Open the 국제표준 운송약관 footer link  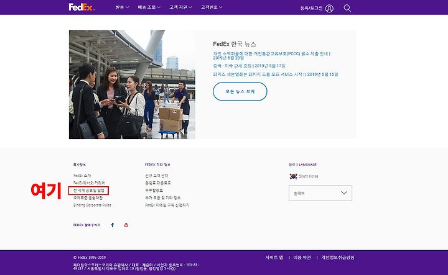point(88,198)
